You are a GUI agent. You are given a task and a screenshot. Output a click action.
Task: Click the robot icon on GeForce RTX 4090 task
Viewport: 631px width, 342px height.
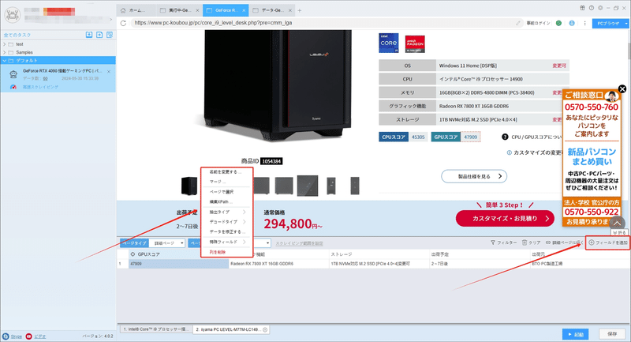[13, 74]
